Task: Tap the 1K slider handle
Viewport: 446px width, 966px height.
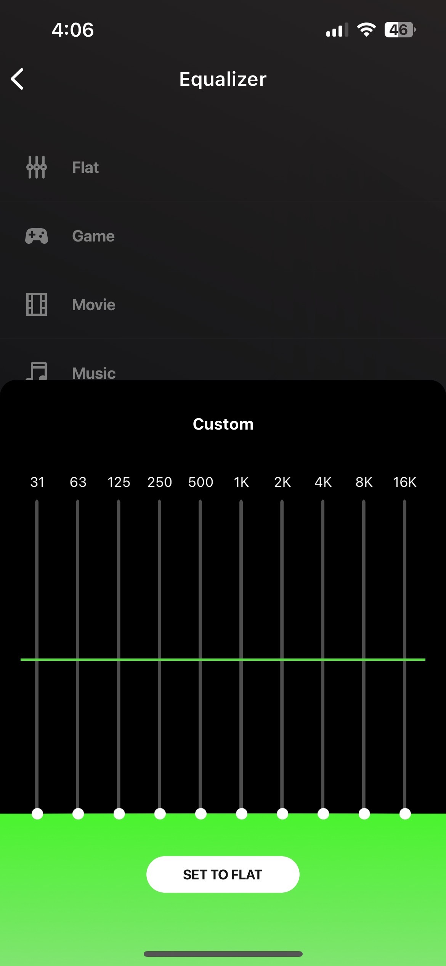Action: coord(242,814)
